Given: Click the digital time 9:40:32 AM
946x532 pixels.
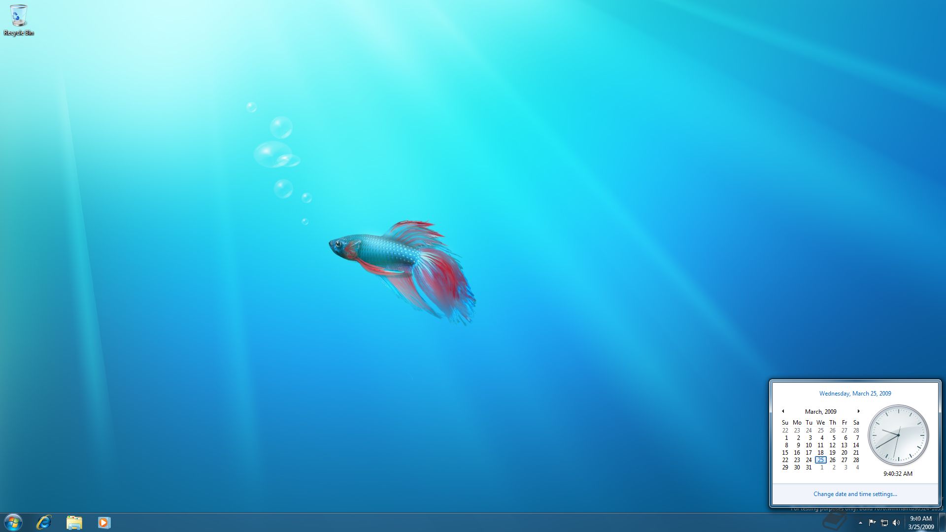Looking at the screenshot, I should (x=898, y=473).
